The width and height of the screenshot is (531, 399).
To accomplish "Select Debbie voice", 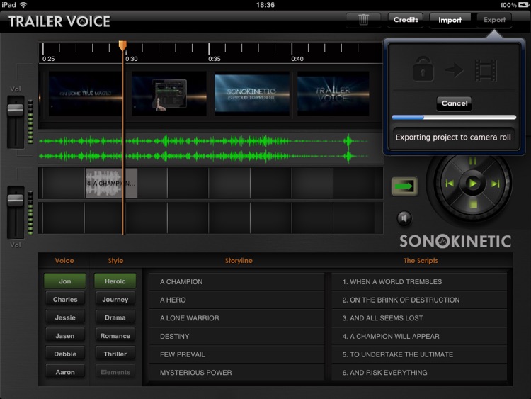I will coord(64,354).
